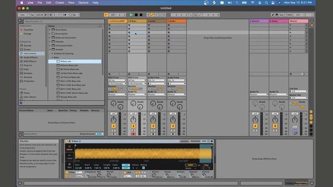Collapse the Simpler folder
Viewport: 333px width, 187px height.
coord(50,50)
